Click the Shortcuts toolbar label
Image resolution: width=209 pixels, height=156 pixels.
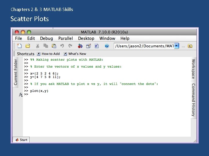(26, 54)
